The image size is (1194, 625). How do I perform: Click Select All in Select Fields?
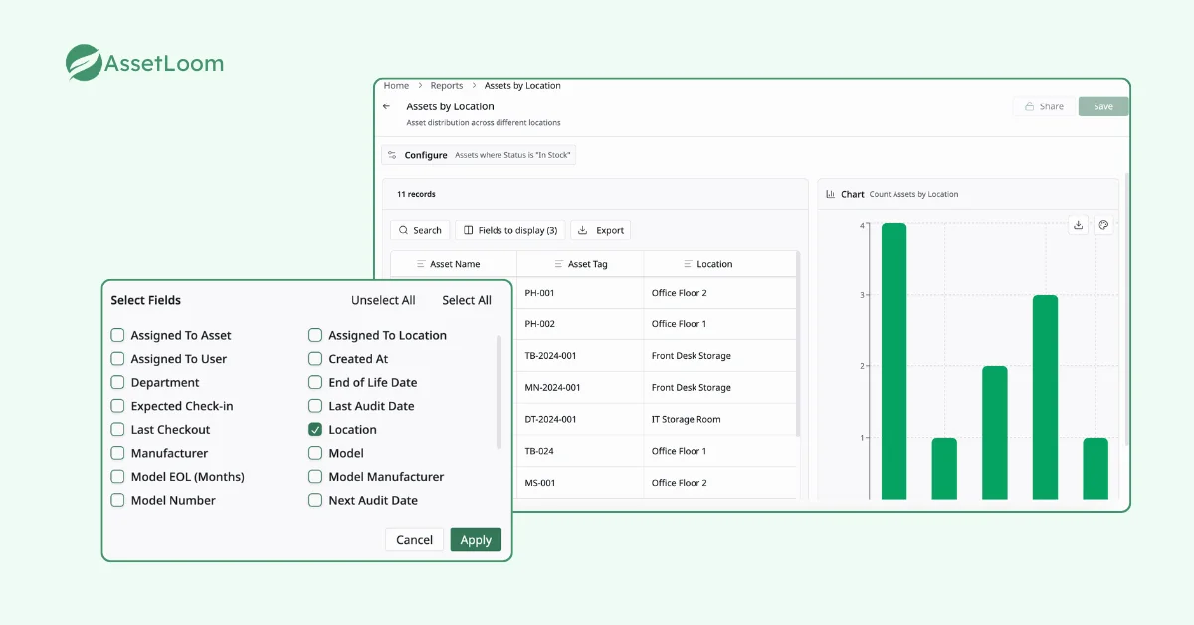click(x=467, y=300)
